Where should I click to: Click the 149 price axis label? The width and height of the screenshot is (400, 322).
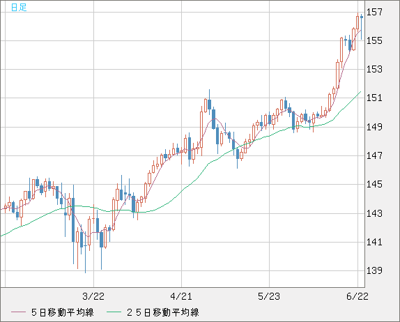pos(374,127)
